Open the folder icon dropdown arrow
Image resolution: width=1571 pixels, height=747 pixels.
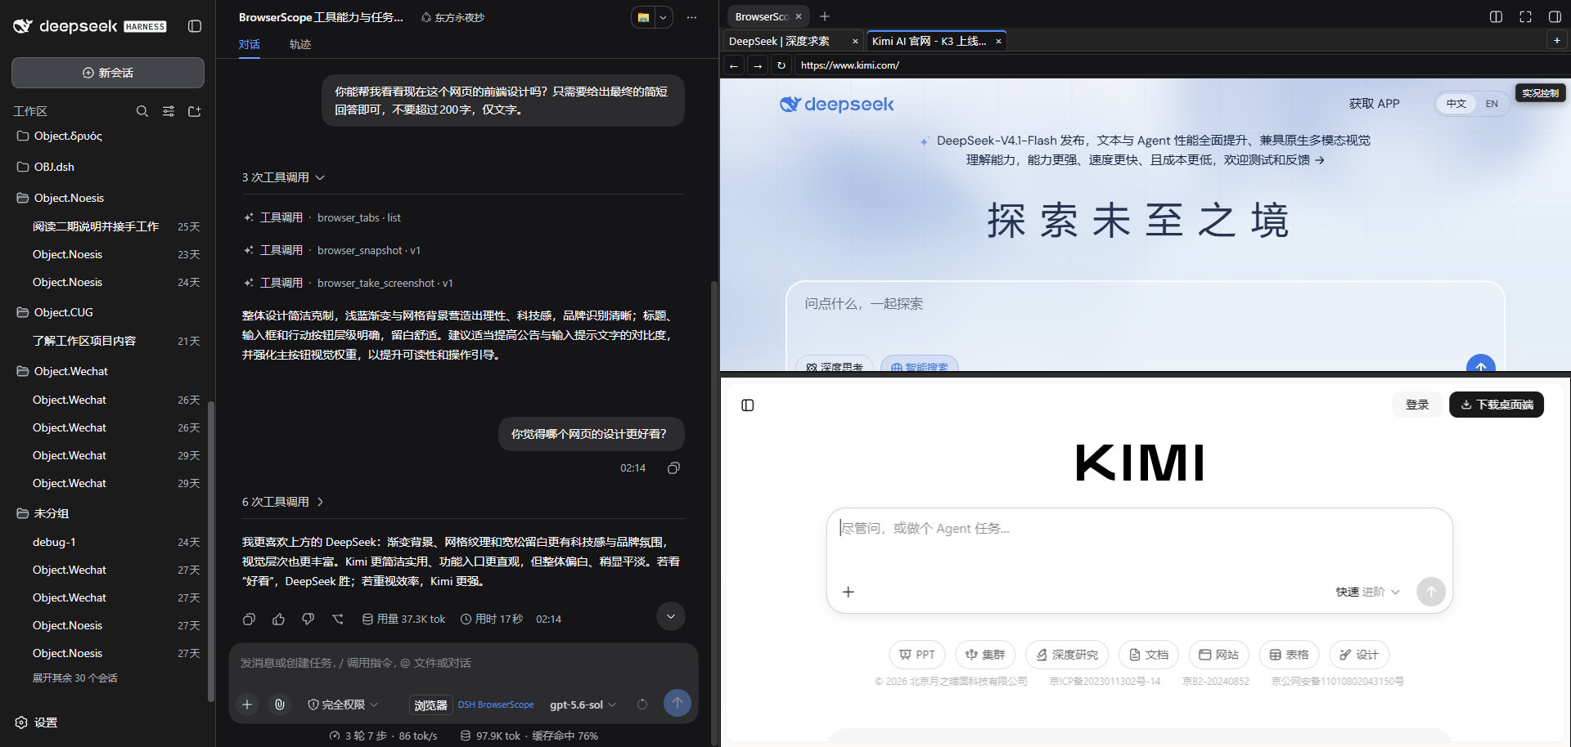point(664,17)
